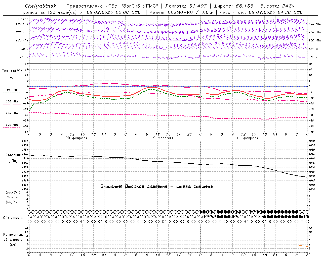This screenshot has height=257, width=322.
Task: Click the solid-line '2м' legend entry above the Td entry
Action: point(12,79)
